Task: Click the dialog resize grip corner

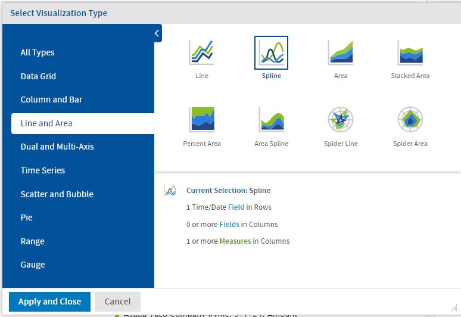Action: coord(454,307)
